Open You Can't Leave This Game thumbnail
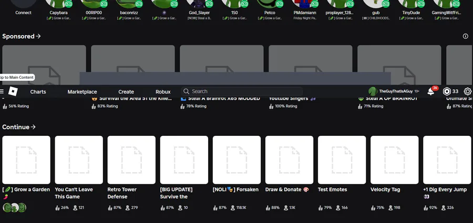The image size is (473, 223). (79, 160)
